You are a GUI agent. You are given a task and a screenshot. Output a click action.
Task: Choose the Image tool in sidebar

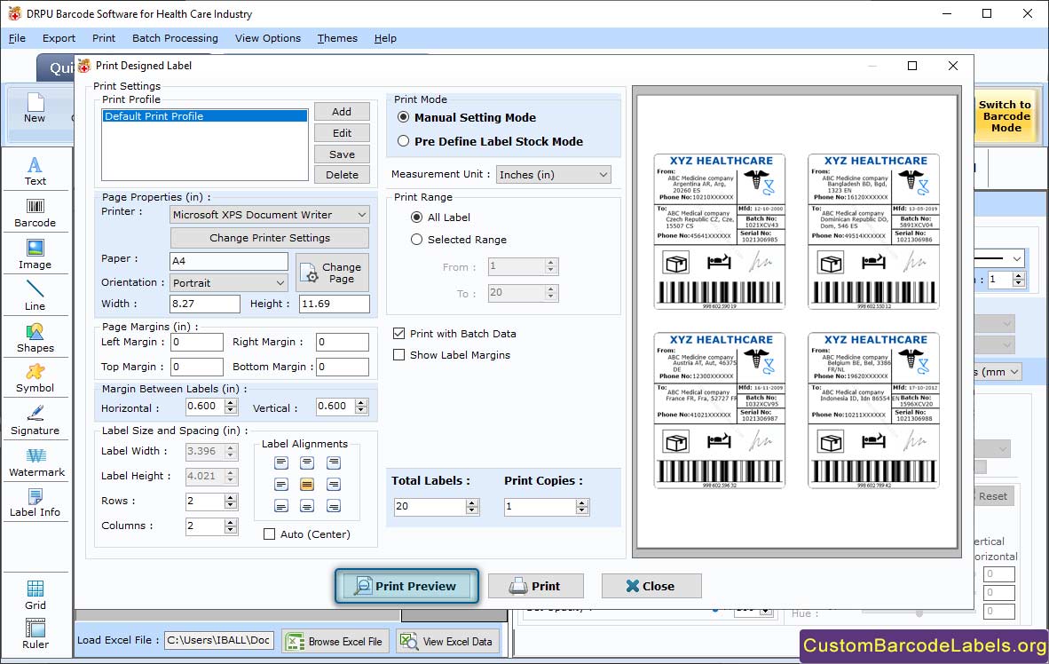pyautogui.click(x=35, y=255)
